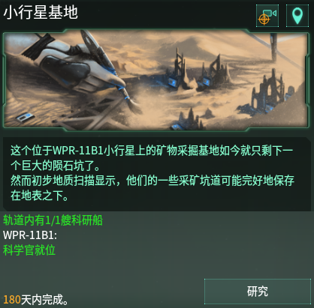Select the paragraph starting with 然而初步地质扫描
This screenshot has width=314, height=308.
point(152,188)
